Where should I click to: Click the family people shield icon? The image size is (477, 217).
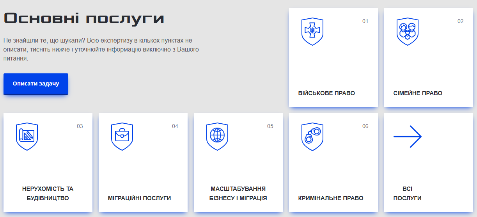(408, 32)
